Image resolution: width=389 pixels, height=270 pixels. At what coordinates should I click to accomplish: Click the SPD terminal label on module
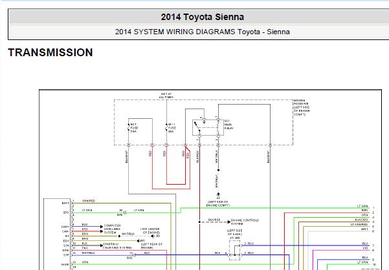(x=66, y=213)
